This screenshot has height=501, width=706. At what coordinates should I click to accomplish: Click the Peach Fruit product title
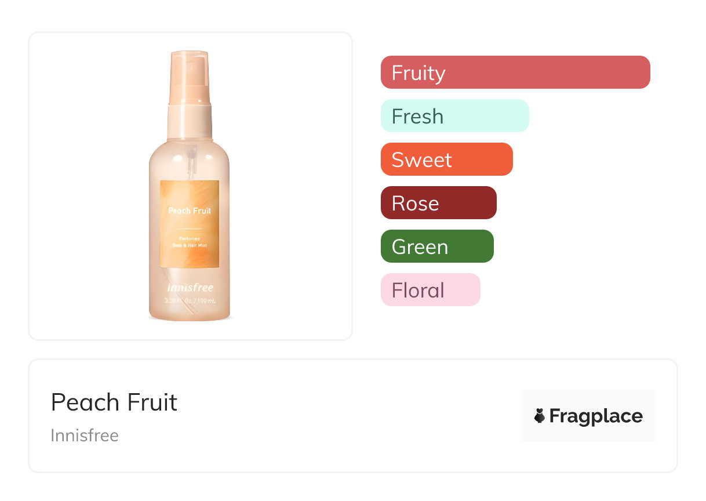click(x=114, y=402)
